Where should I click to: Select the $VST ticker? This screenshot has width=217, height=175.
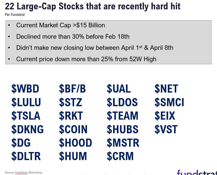coord(166,129)
